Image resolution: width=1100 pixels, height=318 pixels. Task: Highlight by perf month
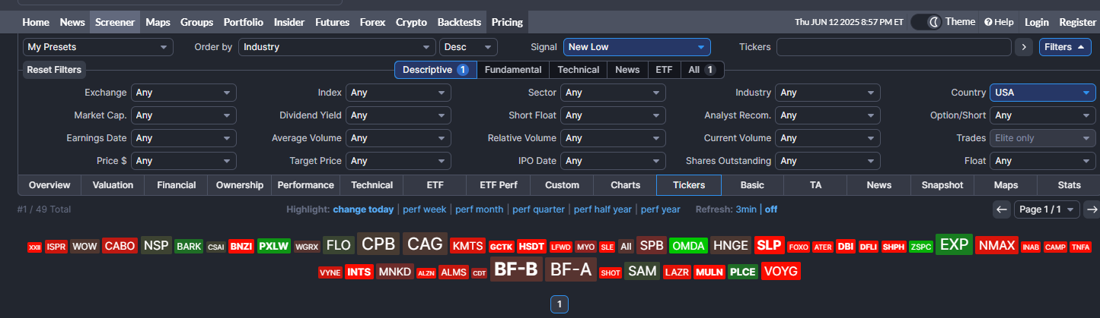pyautogui.click(x=480, y=209)
